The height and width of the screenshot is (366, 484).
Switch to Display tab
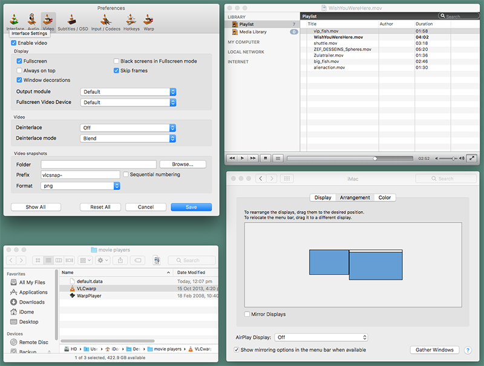coord(322,197)
